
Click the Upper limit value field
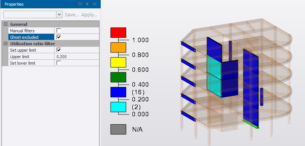(x=77, y=57)
